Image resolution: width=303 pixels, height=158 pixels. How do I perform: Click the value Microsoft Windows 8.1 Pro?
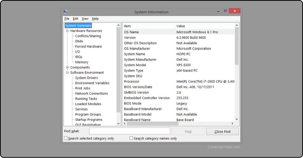[197, 32]
